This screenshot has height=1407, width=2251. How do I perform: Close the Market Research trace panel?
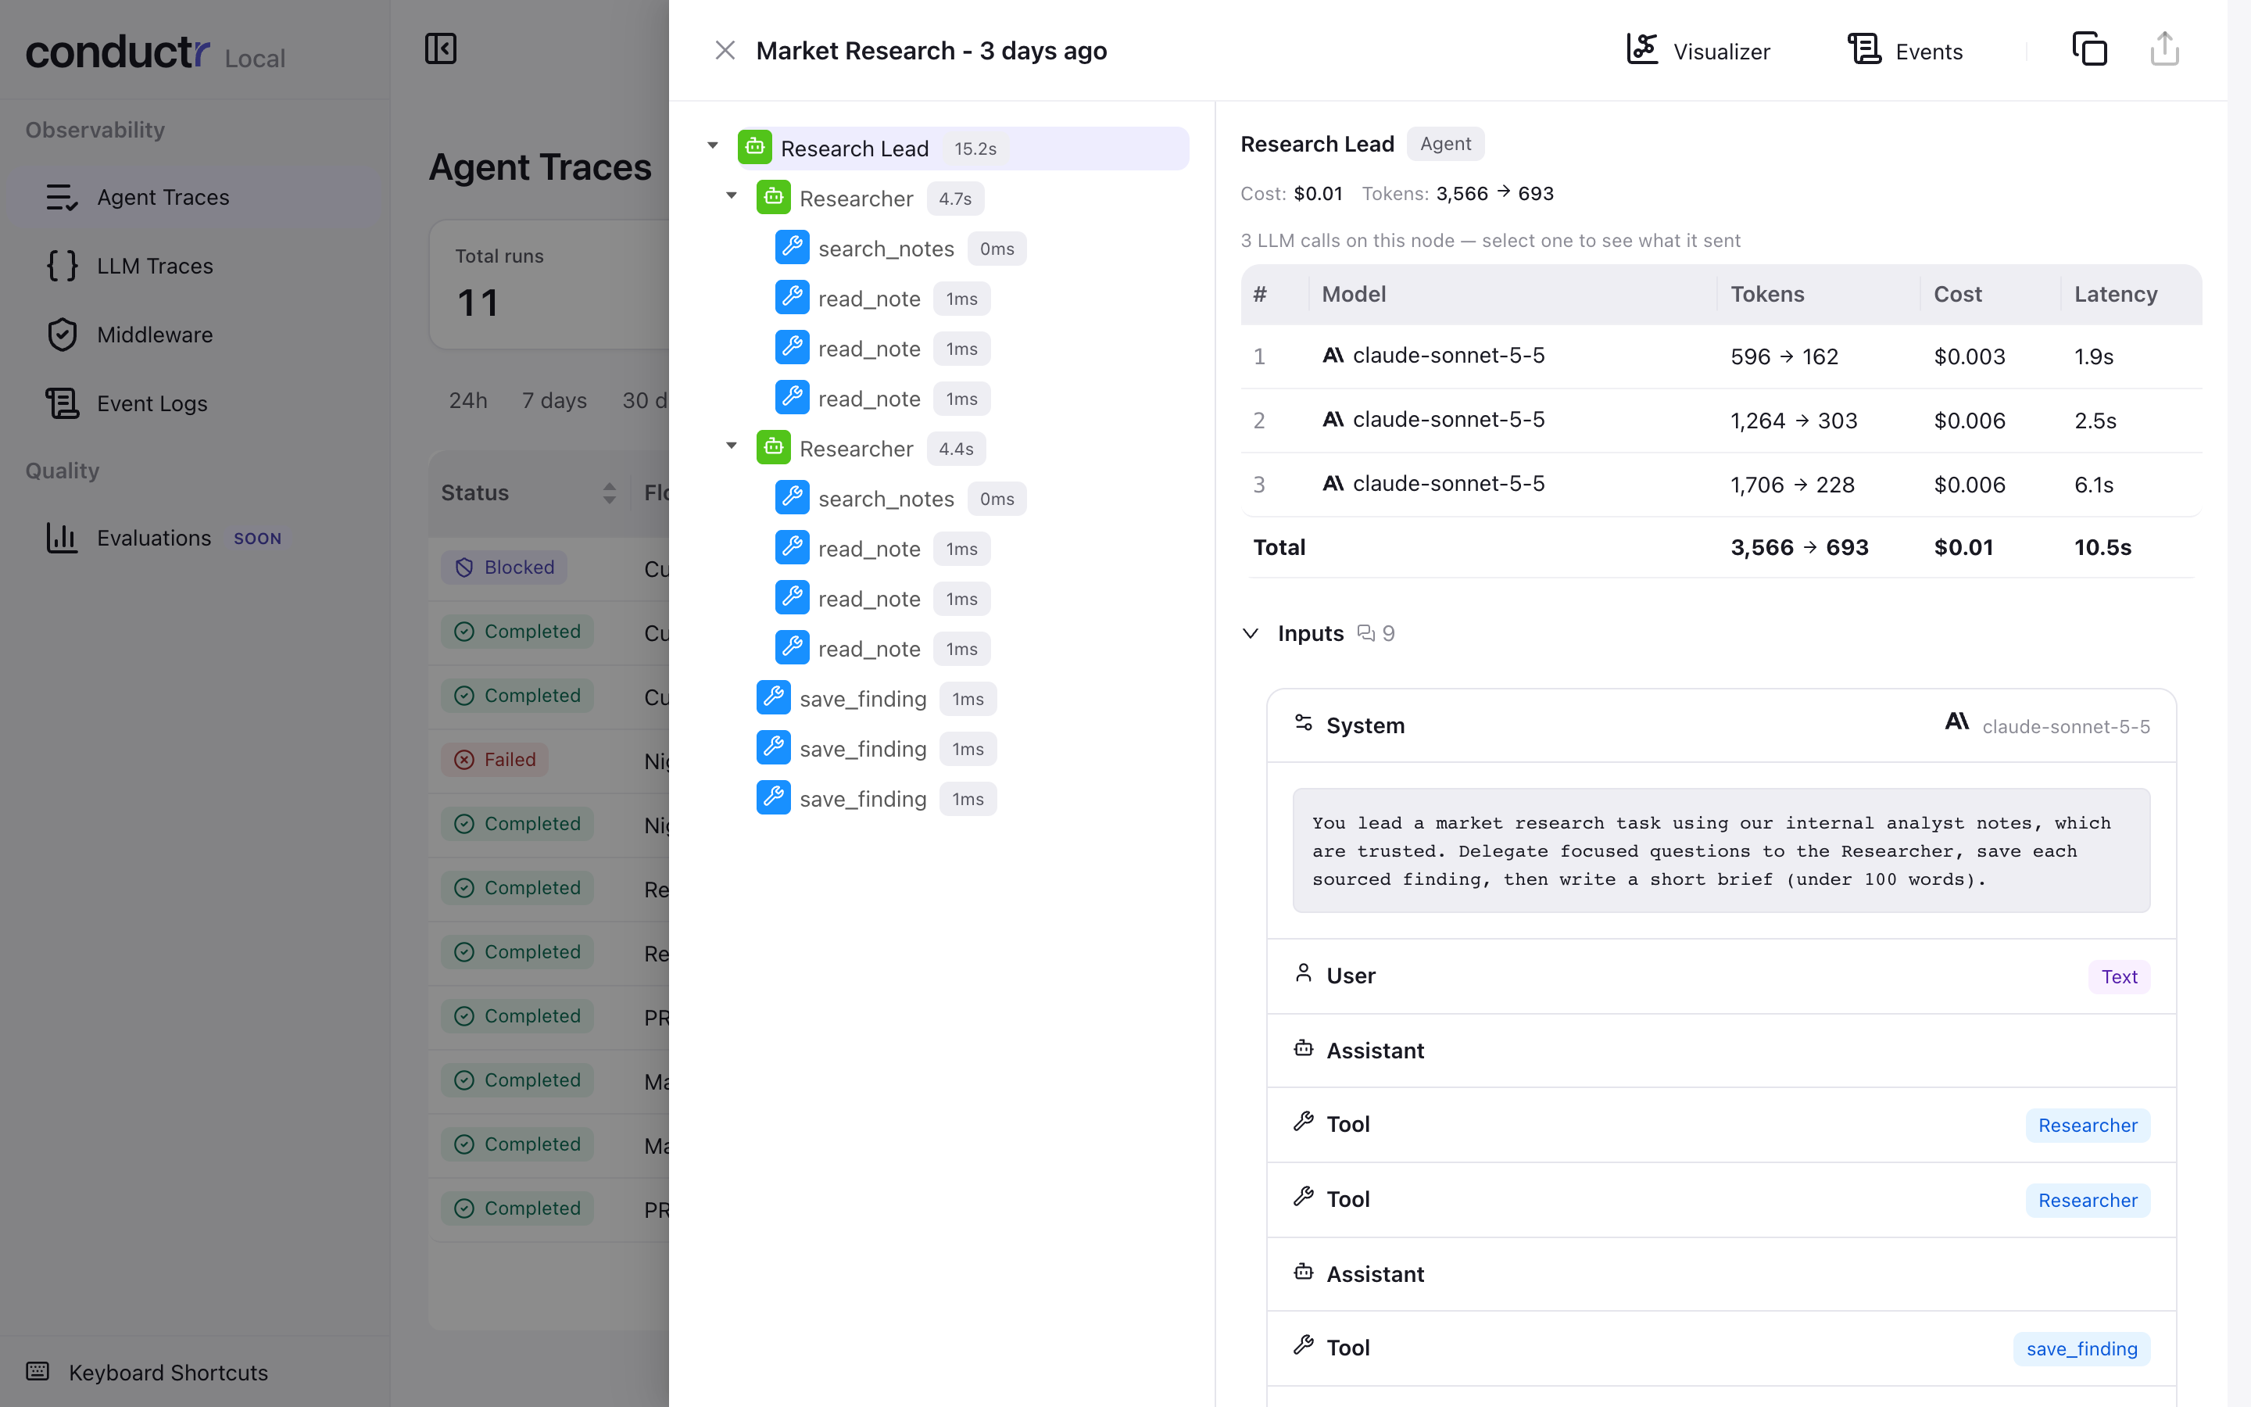click(x=725, y=50)
